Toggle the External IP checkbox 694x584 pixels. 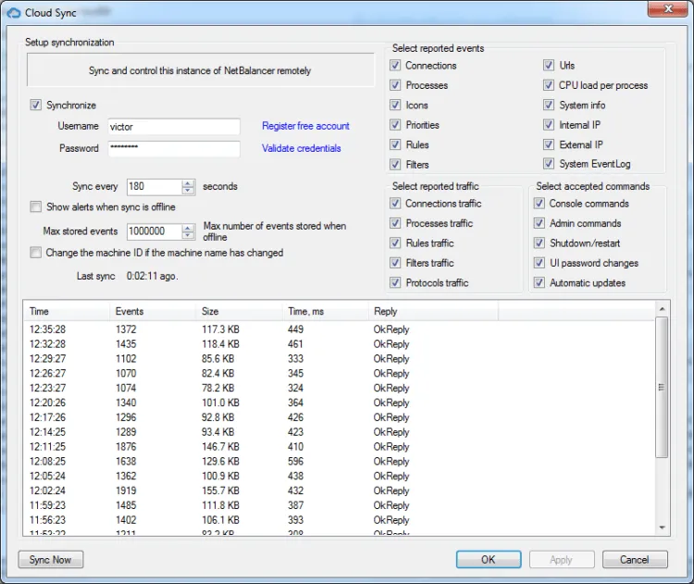coord(549,144)
